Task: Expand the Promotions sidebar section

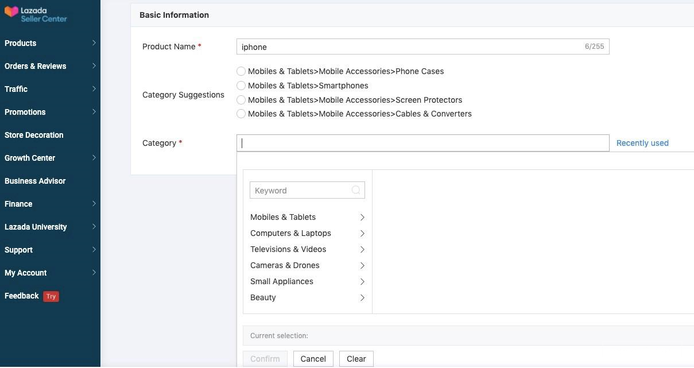Action: [50, 112]
